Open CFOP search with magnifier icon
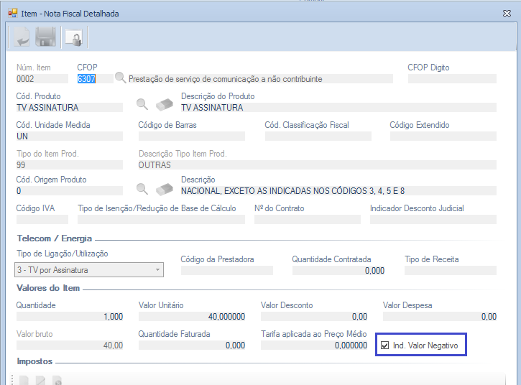 (121, 78)
